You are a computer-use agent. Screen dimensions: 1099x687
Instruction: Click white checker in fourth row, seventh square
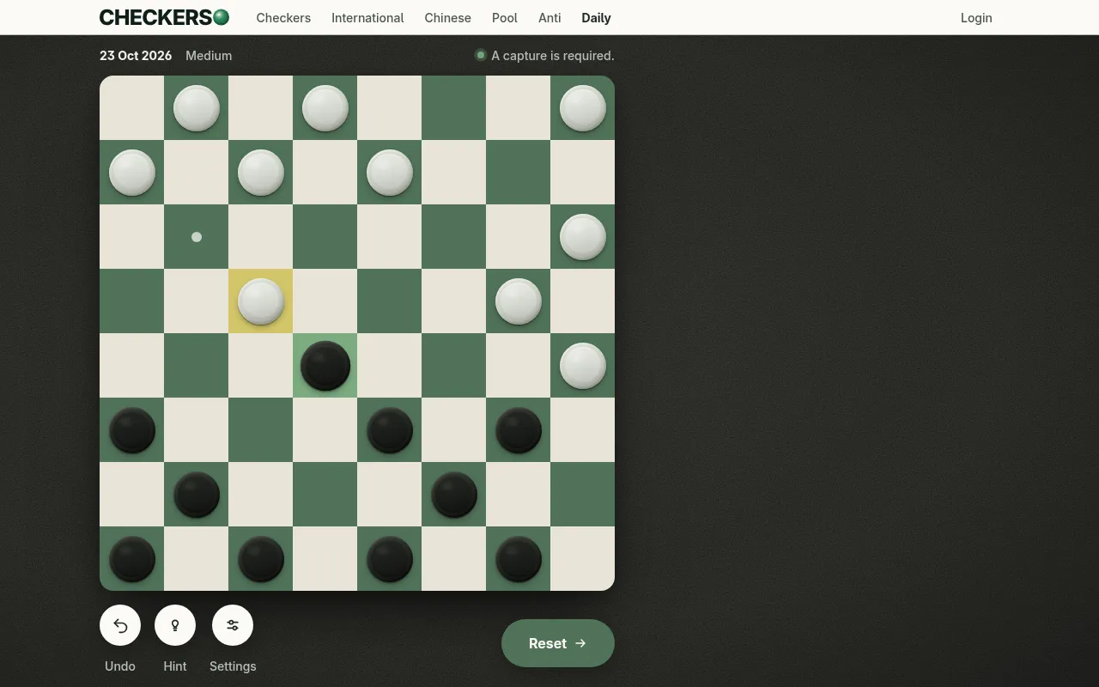(519, 301)
